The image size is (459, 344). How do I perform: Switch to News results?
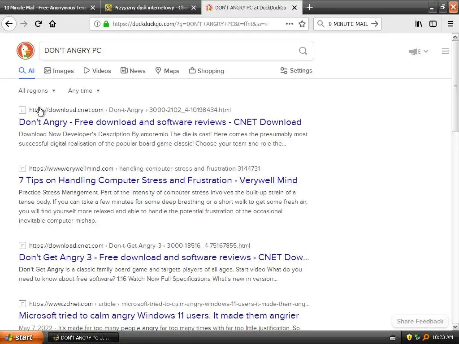133,70
